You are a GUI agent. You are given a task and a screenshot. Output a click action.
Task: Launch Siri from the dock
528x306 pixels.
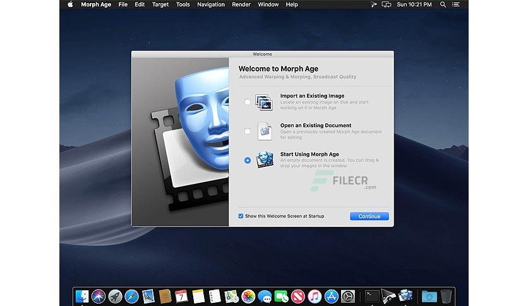[99, 297]
